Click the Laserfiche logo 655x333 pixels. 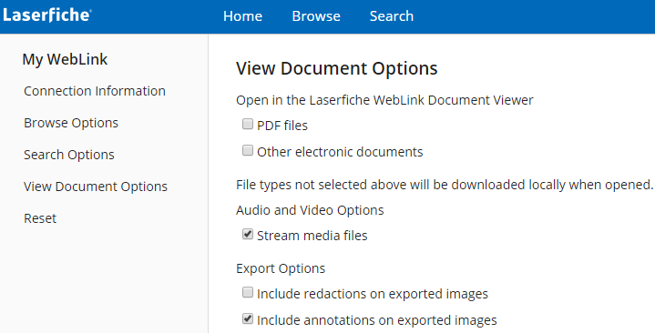(46, 15)
